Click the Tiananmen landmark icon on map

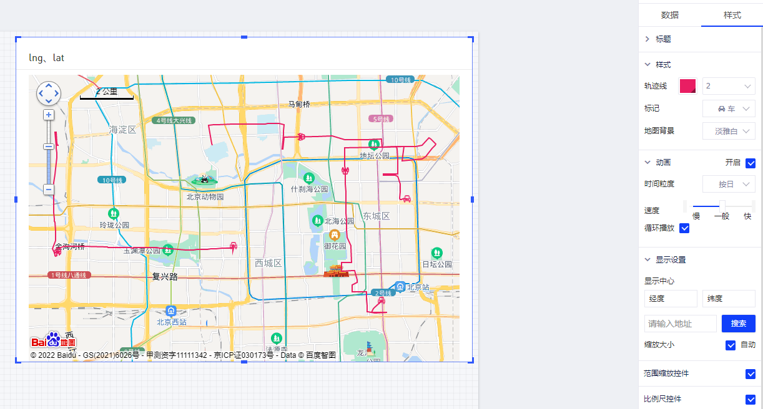coord(336,271)
